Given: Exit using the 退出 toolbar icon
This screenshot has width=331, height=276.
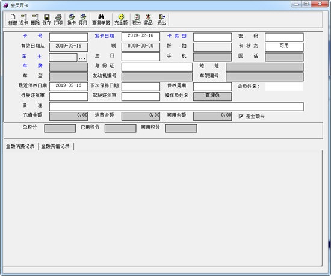Looking at the screenshot, I should (162, 20).
